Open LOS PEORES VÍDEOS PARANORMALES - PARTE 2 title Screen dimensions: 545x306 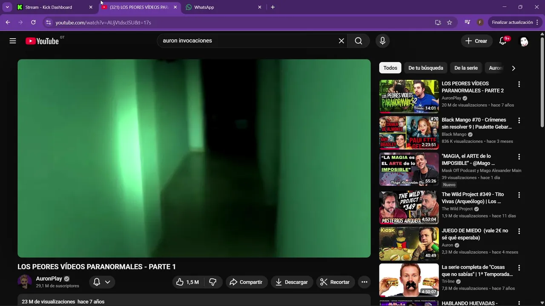coord(473,87)
